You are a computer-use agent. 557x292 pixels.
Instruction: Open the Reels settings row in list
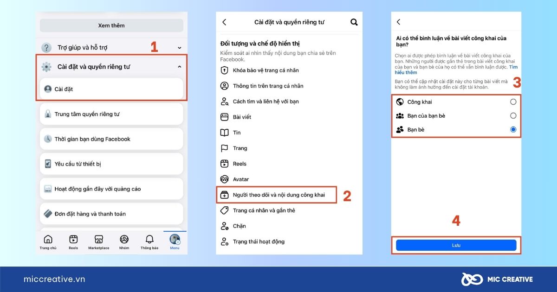tap(288, 164)
